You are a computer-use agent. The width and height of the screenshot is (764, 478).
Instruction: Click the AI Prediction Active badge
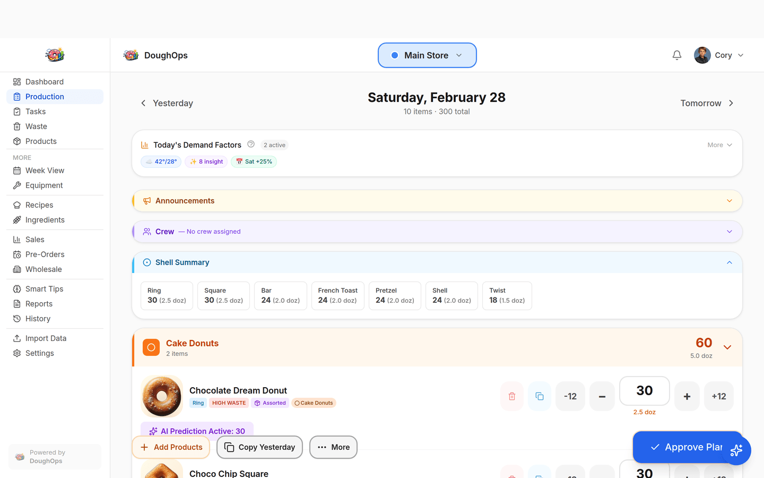[197, 431]
